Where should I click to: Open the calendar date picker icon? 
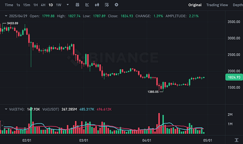(x=77, y=5)
